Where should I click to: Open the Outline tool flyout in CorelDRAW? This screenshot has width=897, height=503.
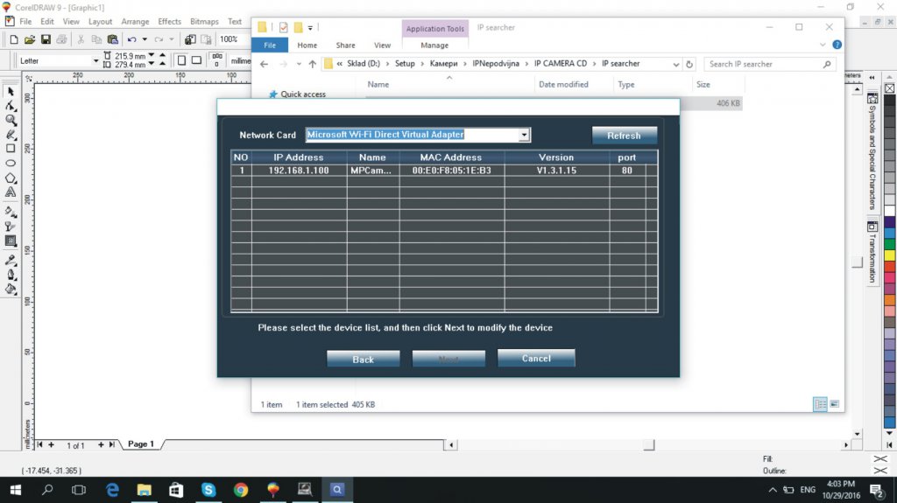point(11,275)
